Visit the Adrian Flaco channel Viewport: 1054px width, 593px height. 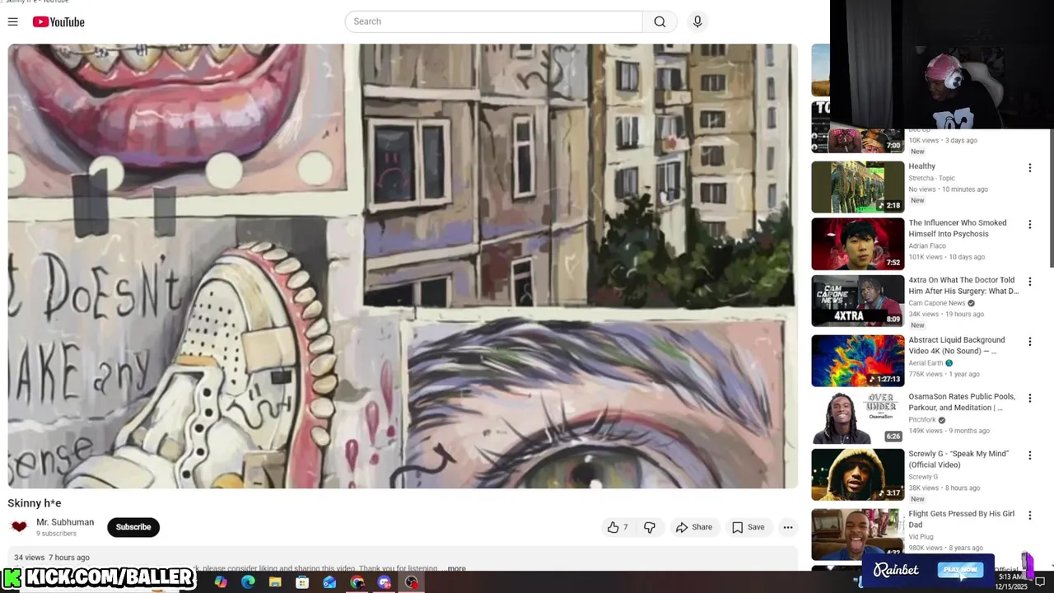926,245
